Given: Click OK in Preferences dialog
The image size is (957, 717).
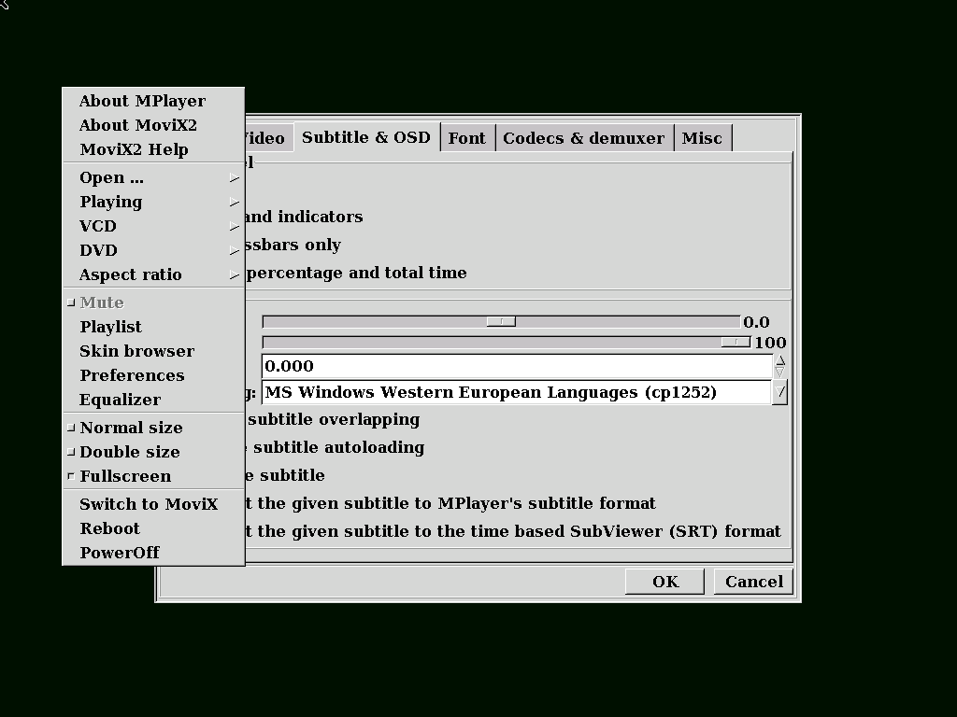Looking at the screenshot, I should point(664,582).
